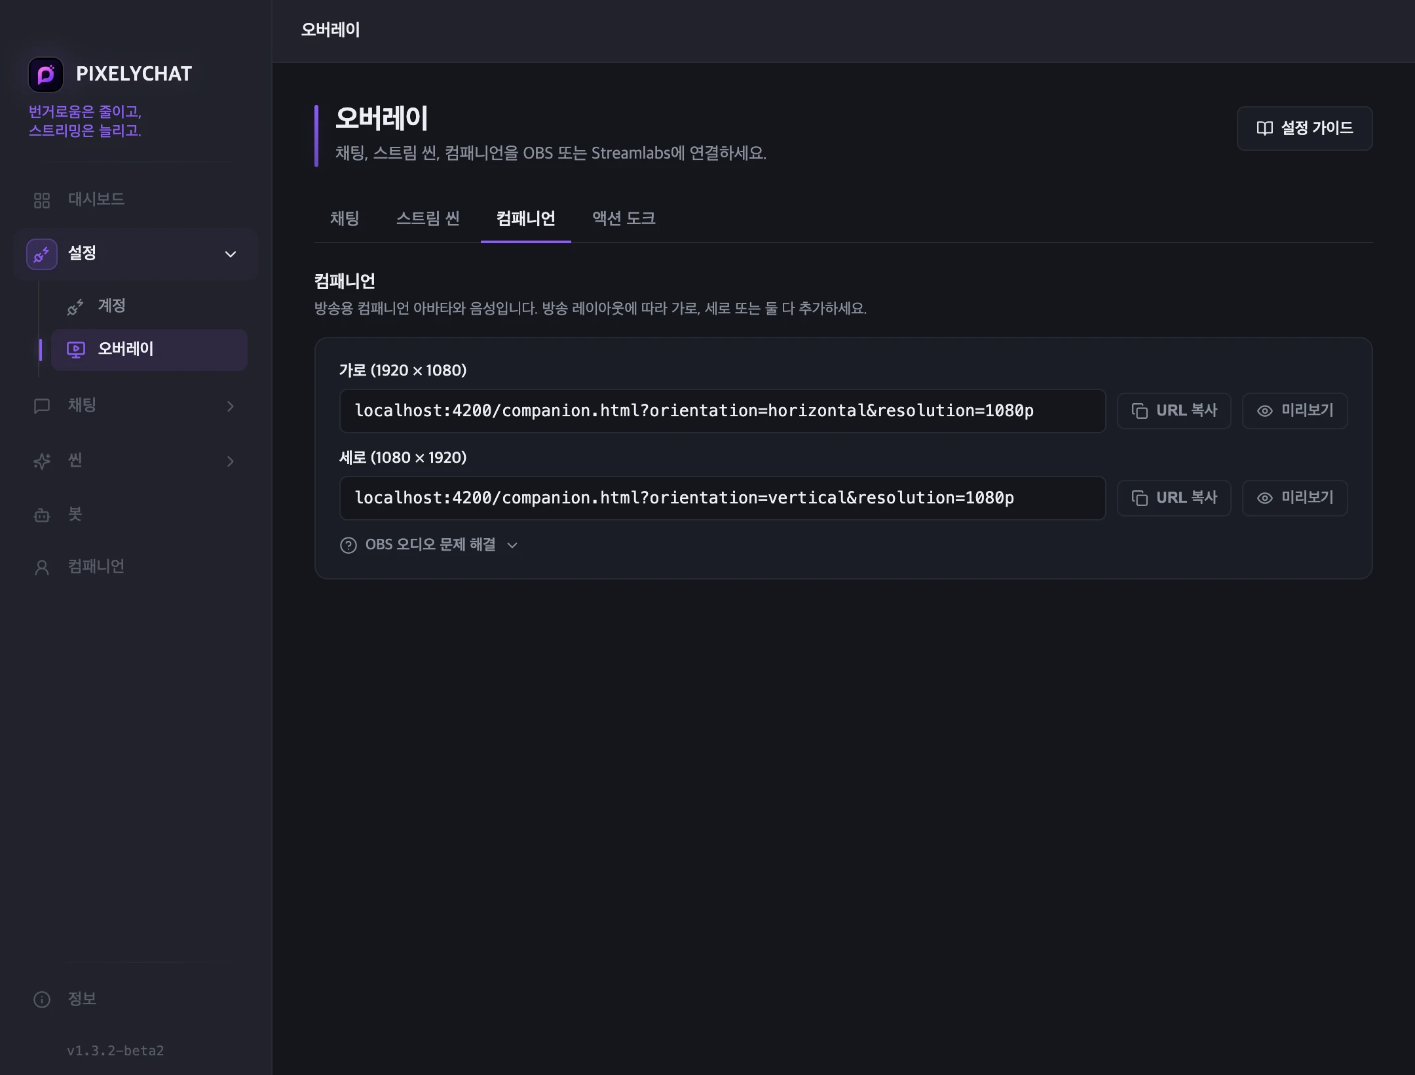This screenshot has width=1415, height=1075.
Task: Click 미리보기 for the vertical overlay
Action: (1295, 498)
